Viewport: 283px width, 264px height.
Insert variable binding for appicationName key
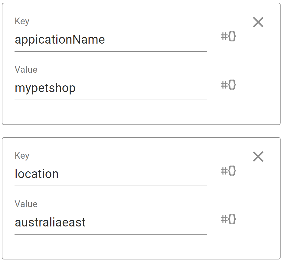228,36
